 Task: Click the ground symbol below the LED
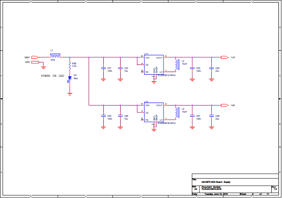tap(70, 94)
